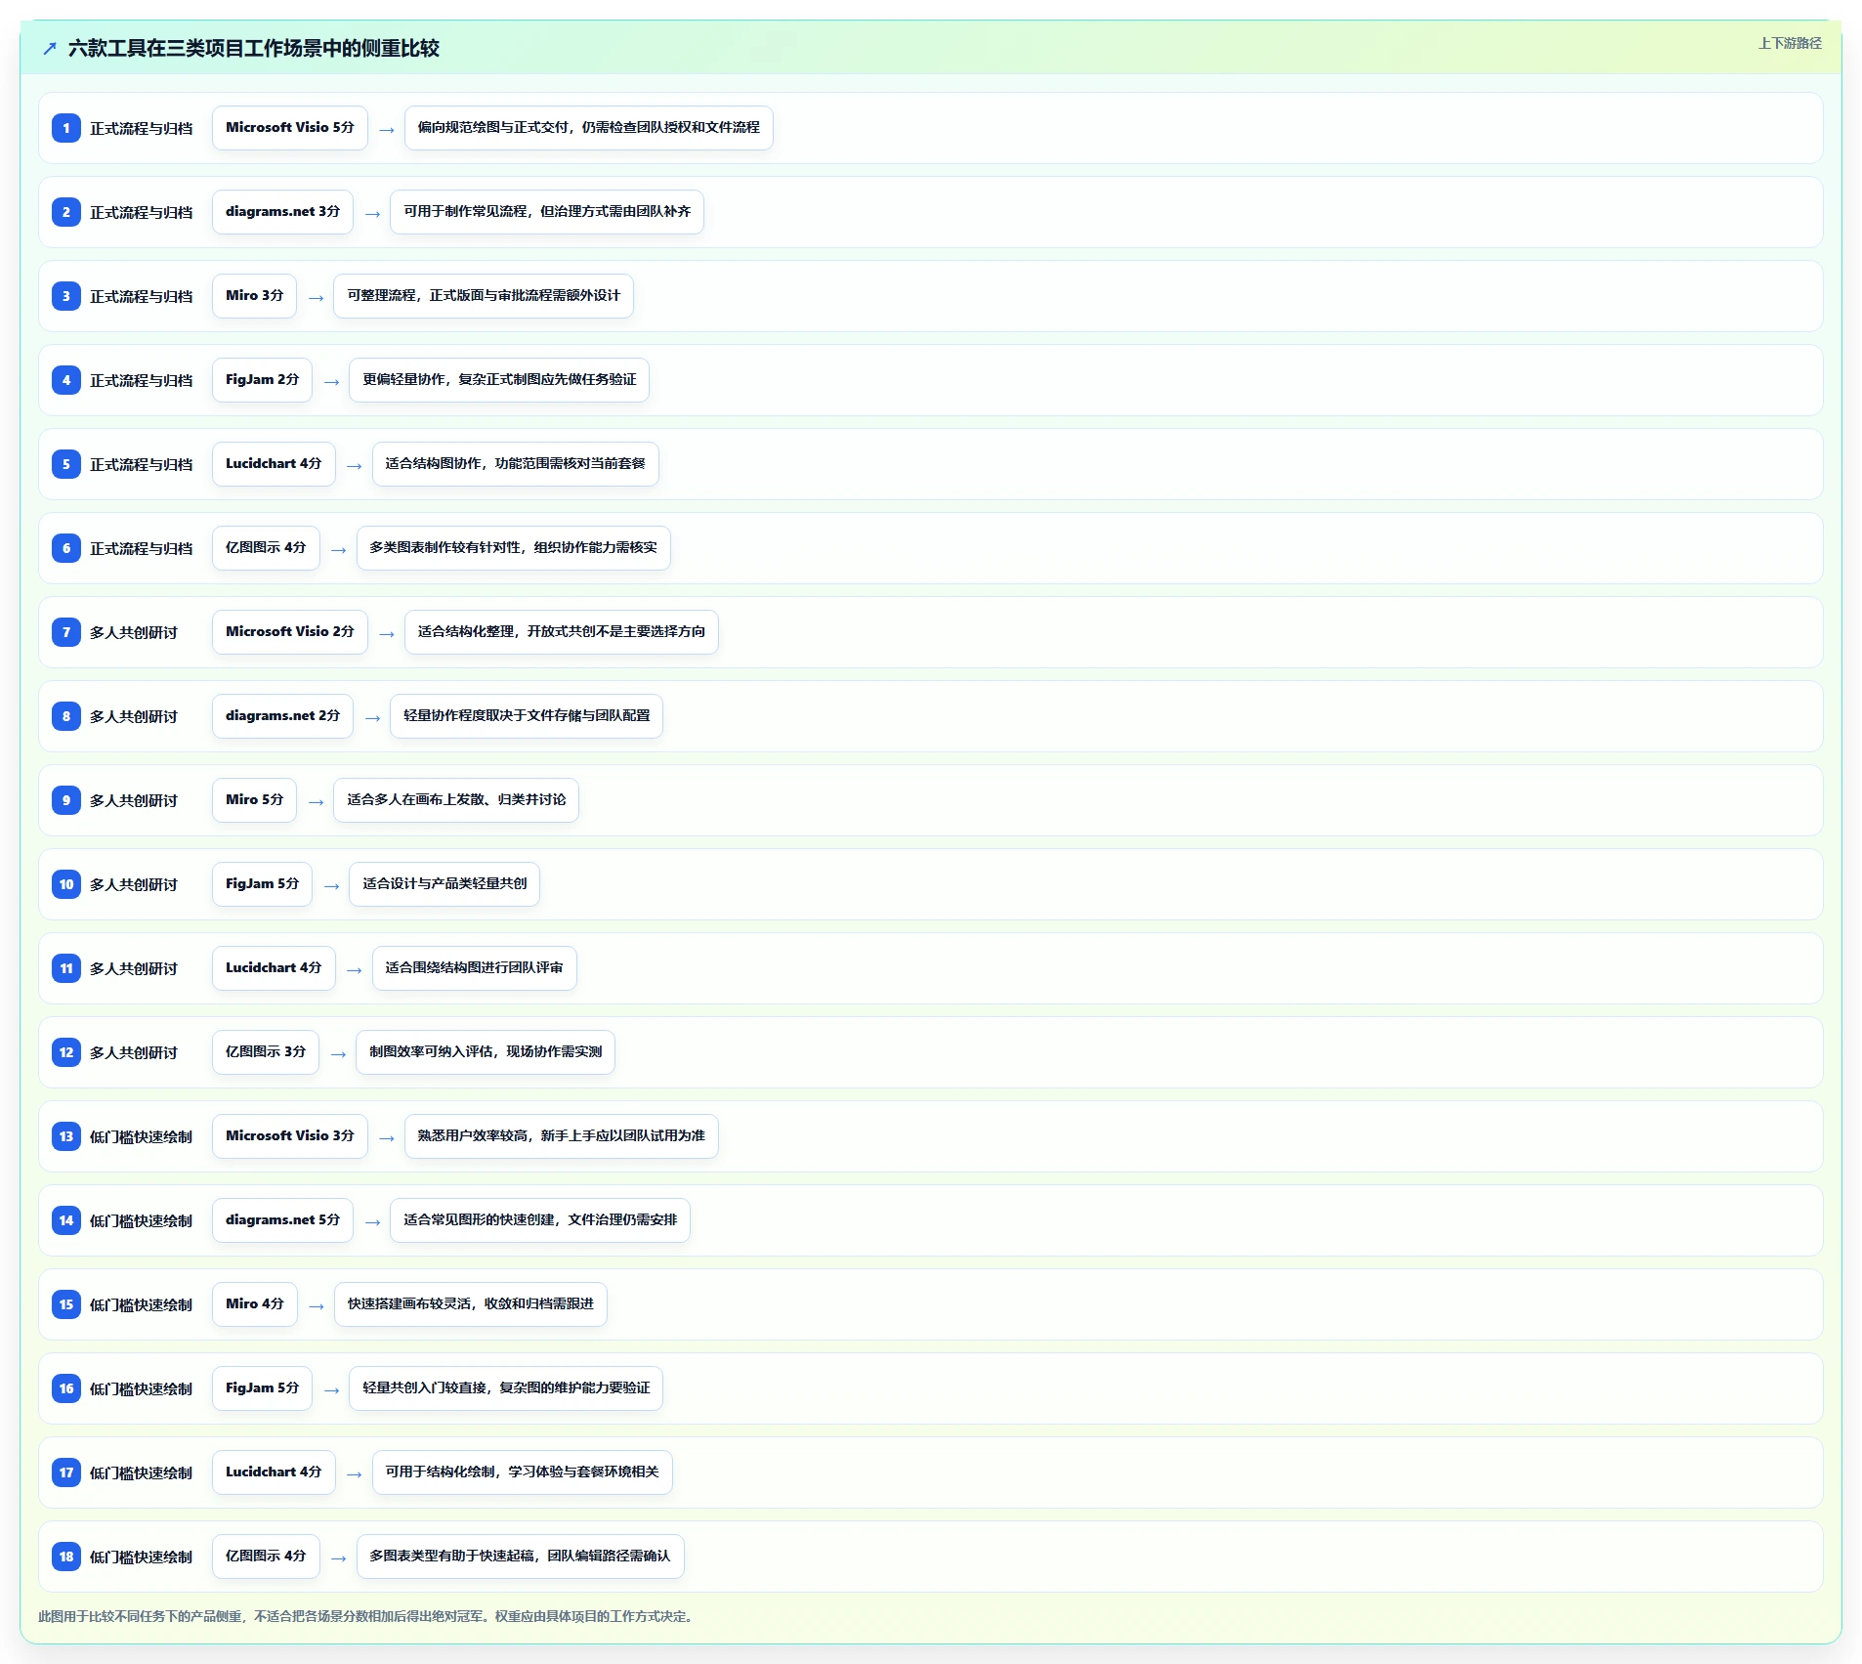Click the number 6 row badge

click(x=66, y=548)
